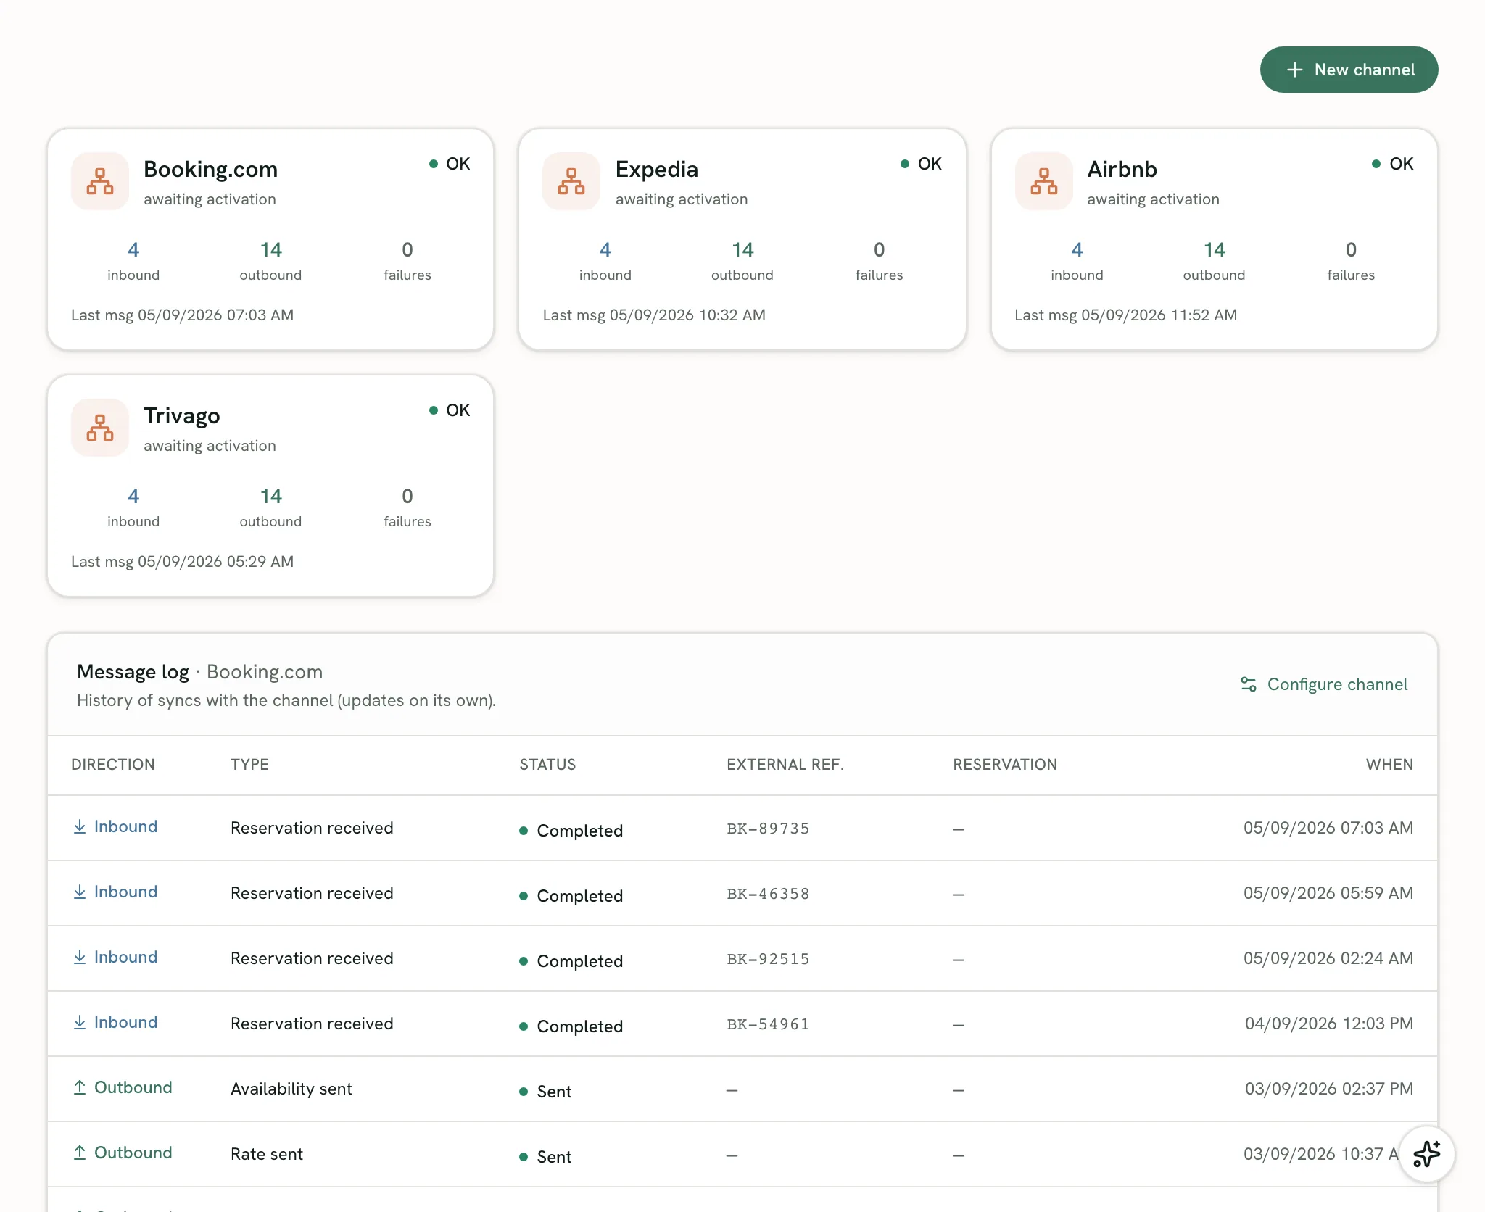Select the Trivago channel title
Image resolution: width=1485 pixels, height=1212 pixels.
point(181,415)
